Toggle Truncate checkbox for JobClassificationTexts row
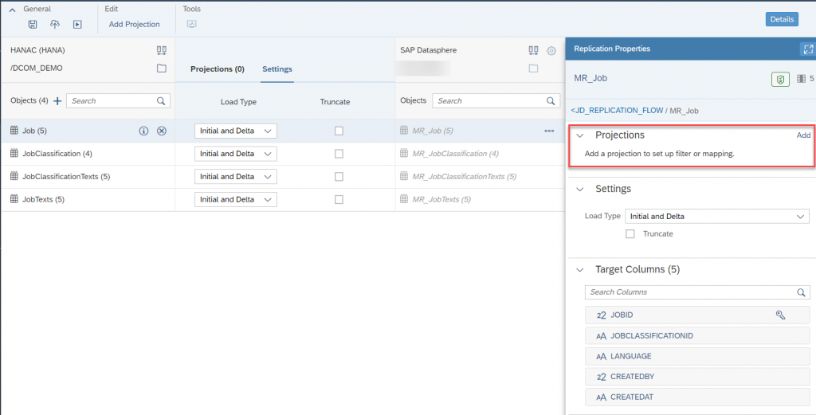 pyautogui.click(x=339, y=177)
